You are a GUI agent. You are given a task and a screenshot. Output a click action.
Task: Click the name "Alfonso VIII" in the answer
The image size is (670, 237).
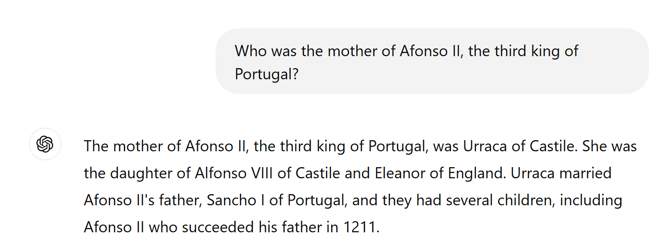[x=228, y=173]
